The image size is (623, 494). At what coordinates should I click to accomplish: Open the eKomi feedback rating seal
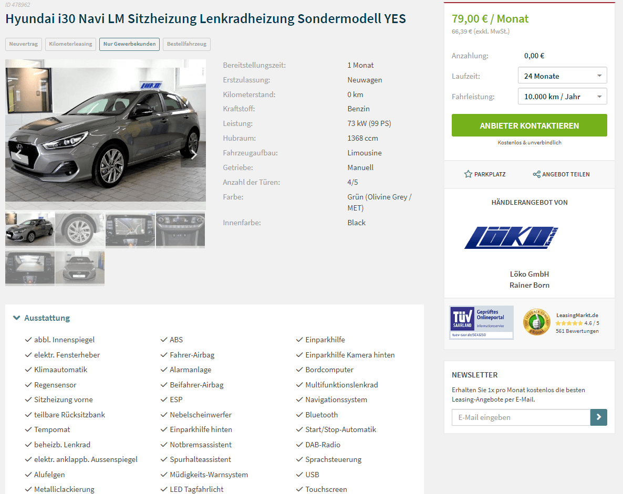point(536,322)
